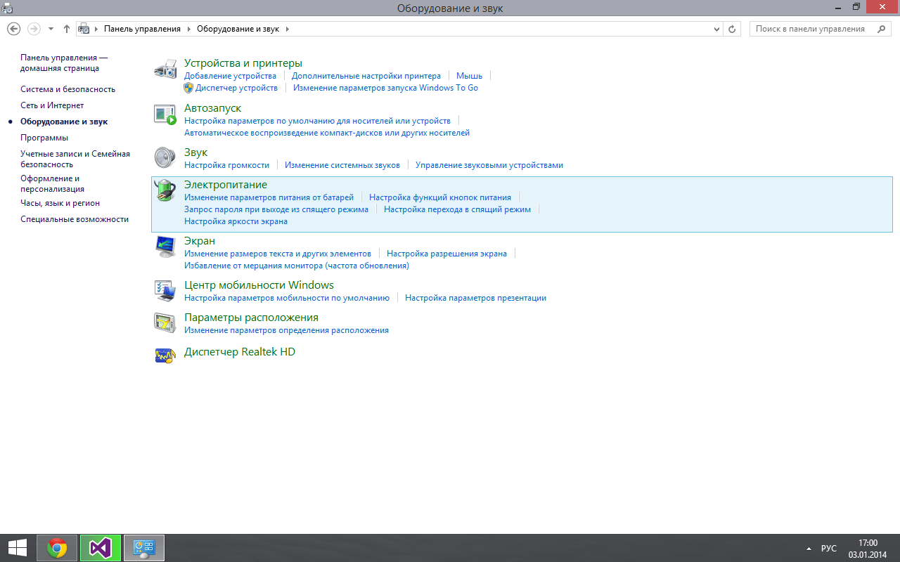Go to Программы in the left sidebar
The height and width of the screenshot is (562, 900).
pos(44,138)
